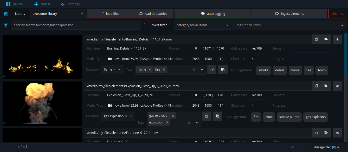Toggle visibility eye for Burning_Debris item

click(338, 39)
